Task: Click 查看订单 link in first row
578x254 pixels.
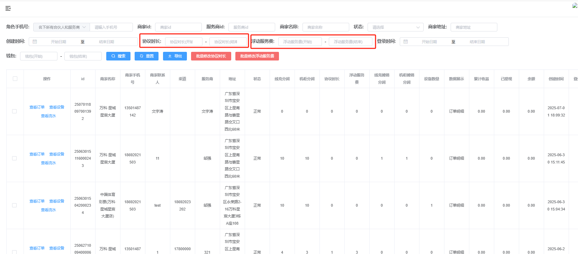Action: tap(37, 107)
